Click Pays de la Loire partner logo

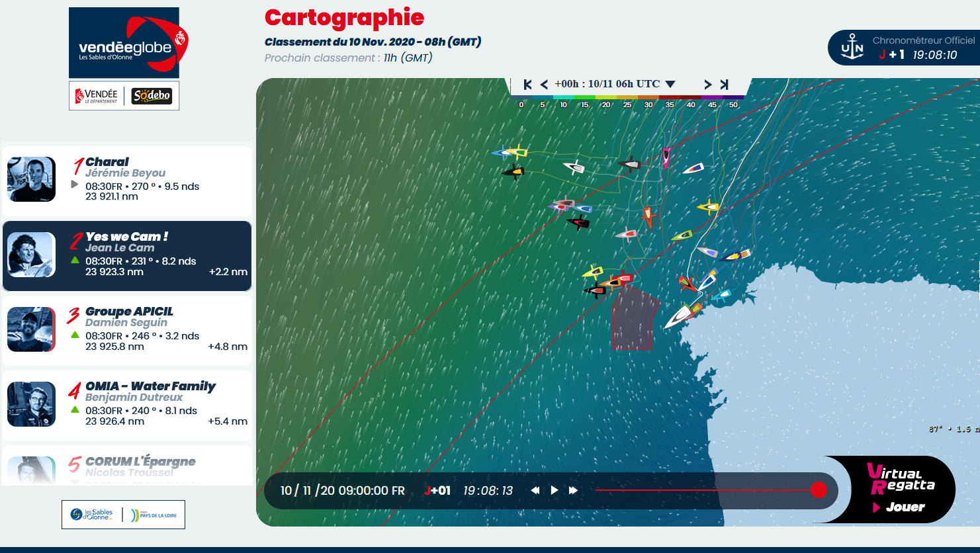pyautogui.click(x=154, y=515)
